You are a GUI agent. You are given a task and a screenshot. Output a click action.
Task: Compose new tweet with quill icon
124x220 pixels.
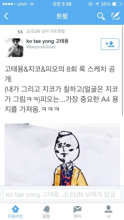(116, 16)
